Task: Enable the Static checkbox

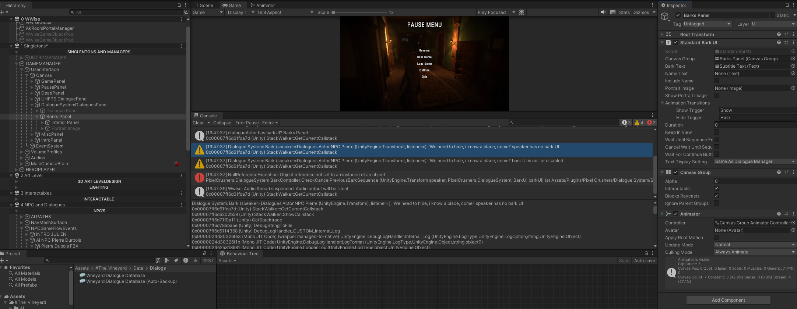Action: pyautogui.click(x=773, y=15)
